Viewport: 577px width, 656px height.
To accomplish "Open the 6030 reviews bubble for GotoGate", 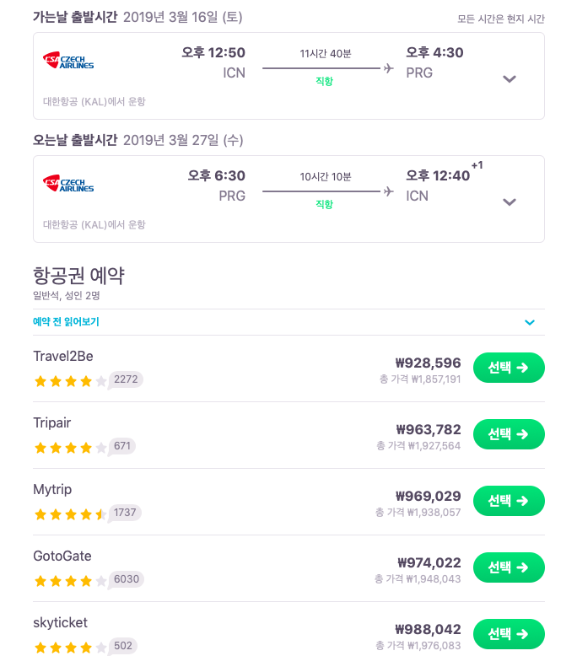I will tap(126, 579).
